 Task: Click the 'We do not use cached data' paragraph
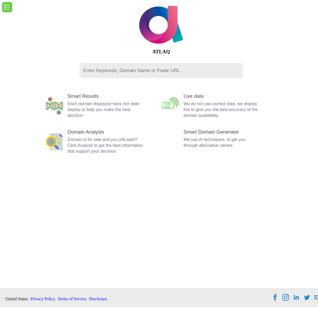coord(220,110)
